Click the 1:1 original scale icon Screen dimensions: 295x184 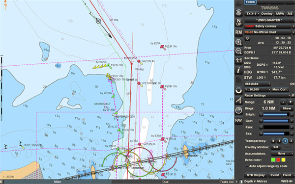click(238, 60)
